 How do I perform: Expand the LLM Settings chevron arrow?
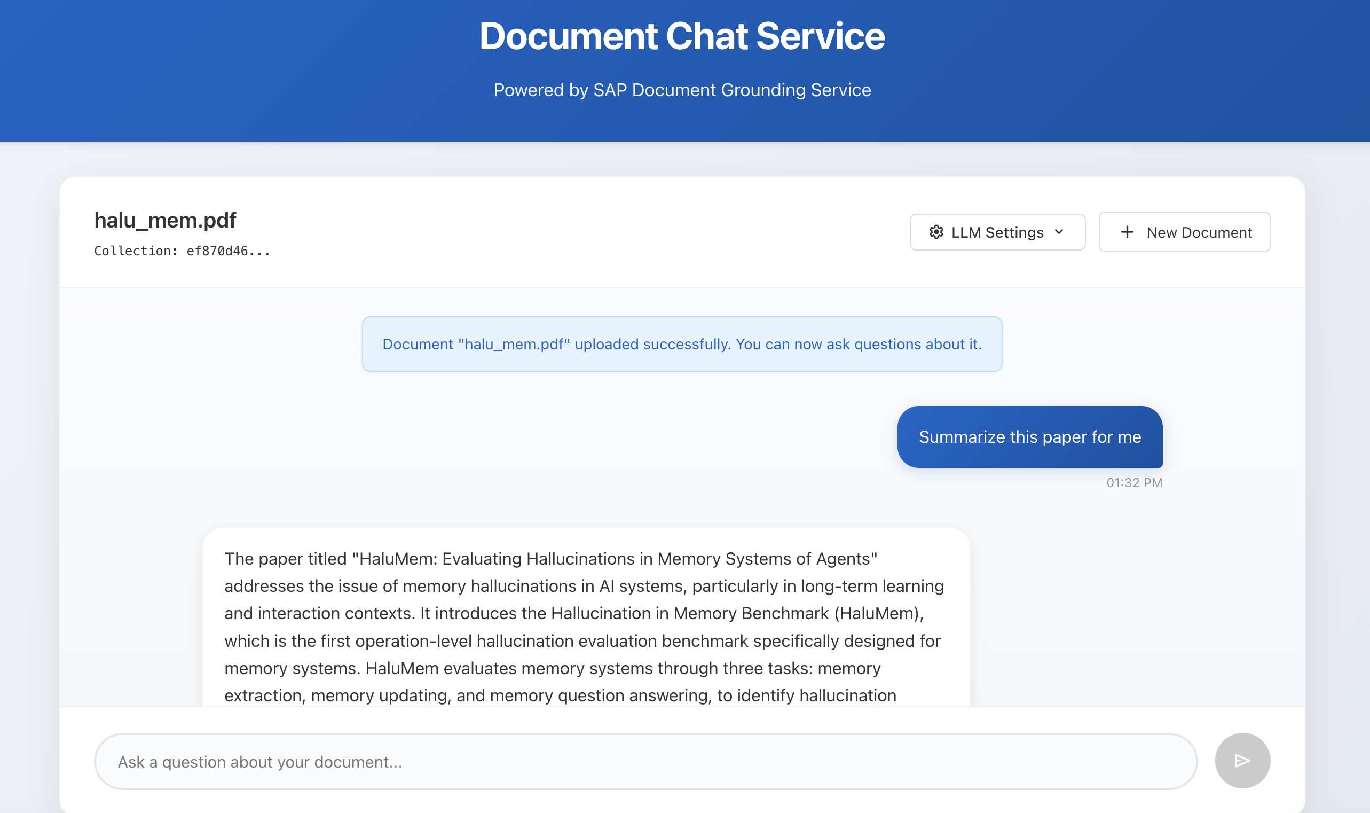(1059, 232)
